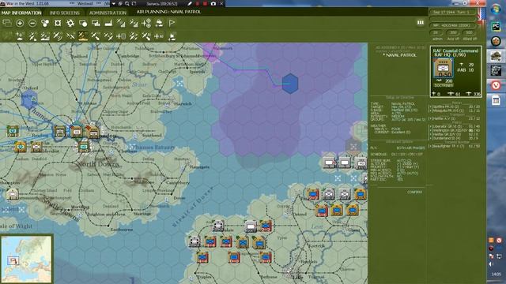Viewport: 506px width, 284px height.
Task: Click the CONFIRM button
Action: pos(414,192)
